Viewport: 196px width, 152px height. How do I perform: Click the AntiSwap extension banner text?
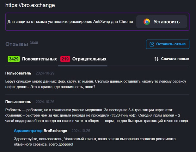coord(70,22)
